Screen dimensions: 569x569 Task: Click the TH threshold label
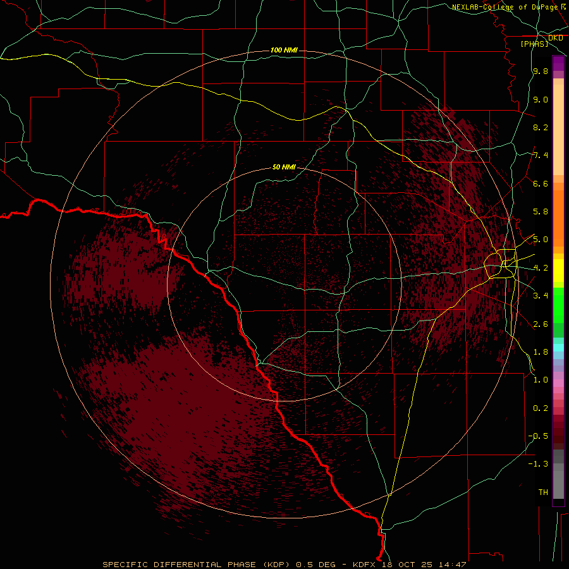point(543,493)
